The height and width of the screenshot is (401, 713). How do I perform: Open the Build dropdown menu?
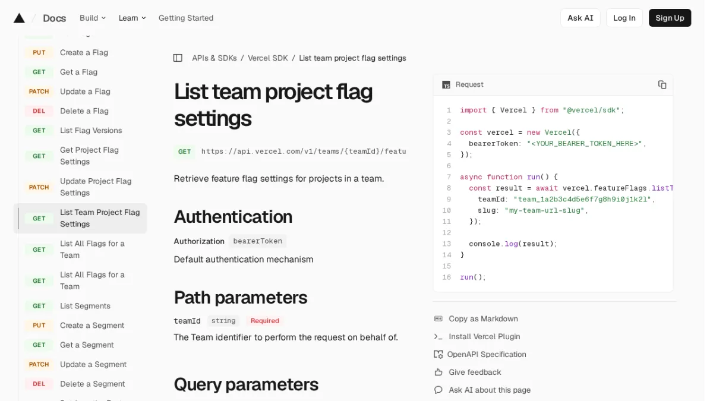[x=93, y=18]
